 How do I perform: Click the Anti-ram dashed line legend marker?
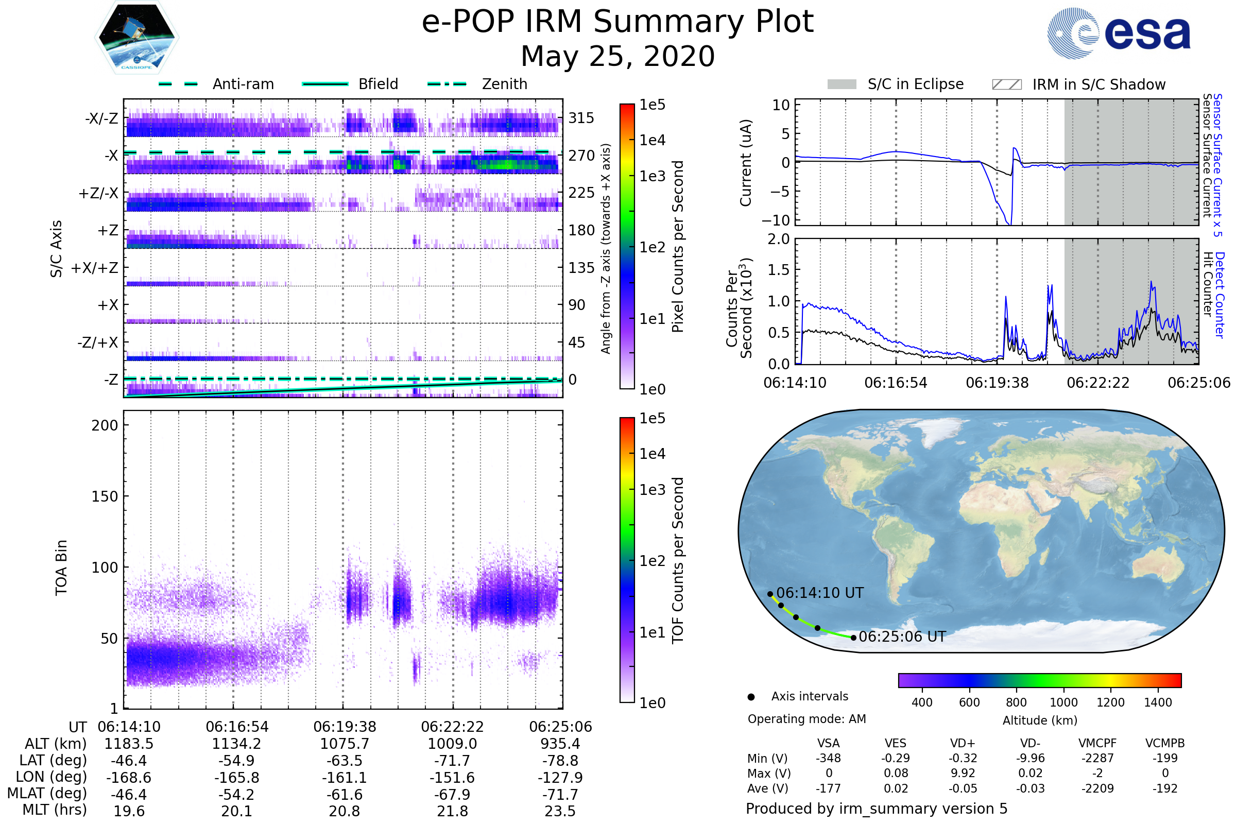pyautogui.click(x=178, y=84)
